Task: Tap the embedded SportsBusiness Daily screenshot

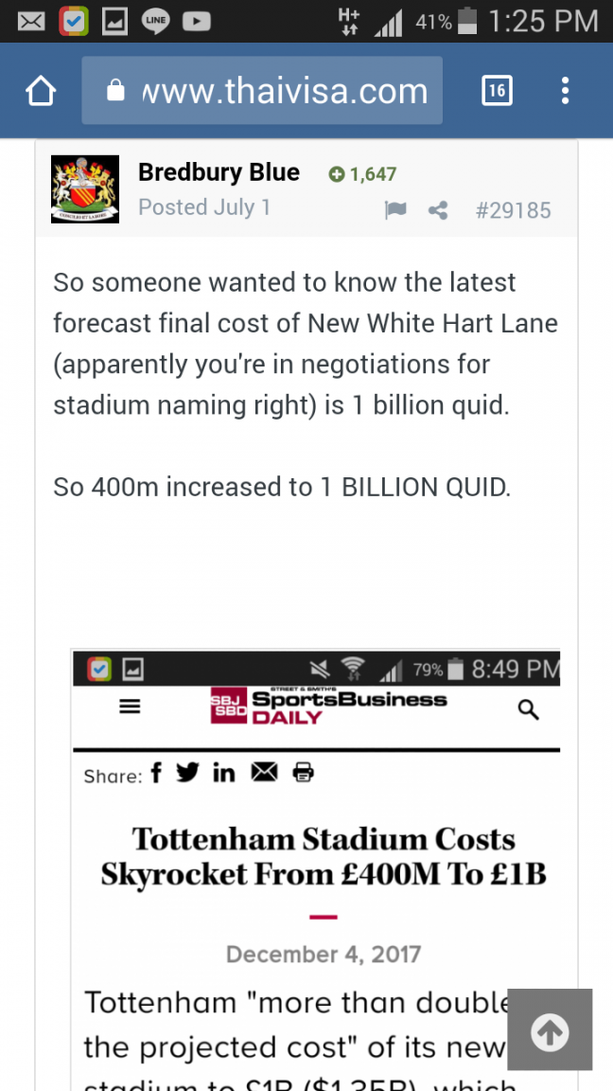Action: coord(316,870)
